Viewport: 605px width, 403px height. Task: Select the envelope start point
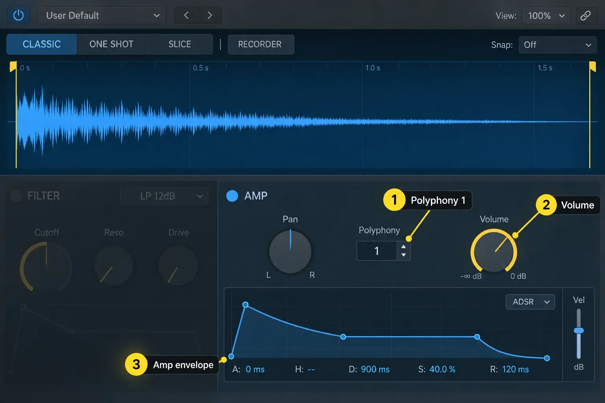231,357
